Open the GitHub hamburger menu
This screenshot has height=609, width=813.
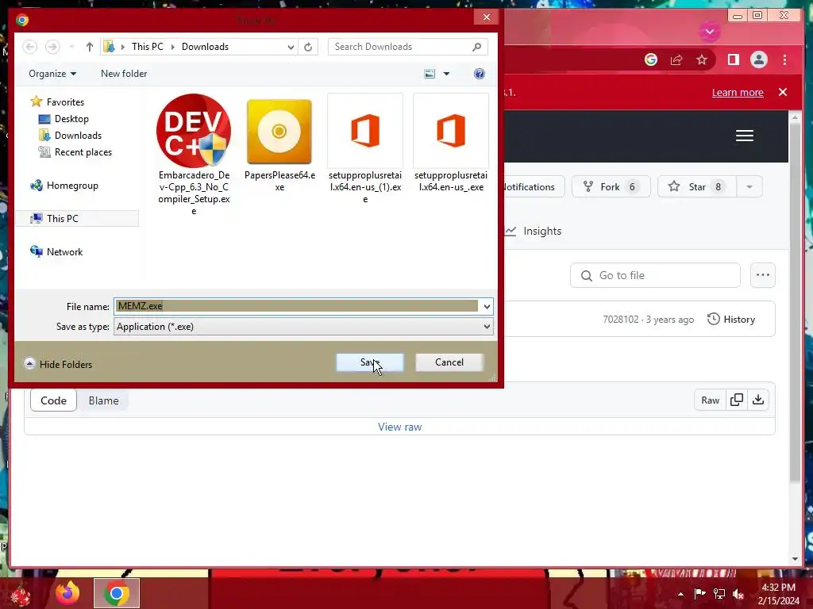(745, 136)
